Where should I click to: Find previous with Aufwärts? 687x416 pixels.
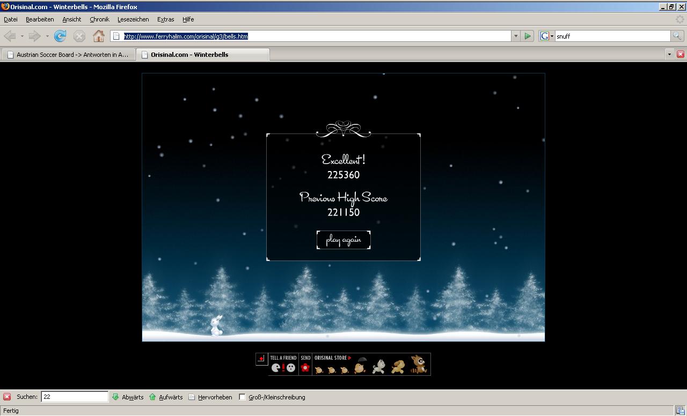166,397
